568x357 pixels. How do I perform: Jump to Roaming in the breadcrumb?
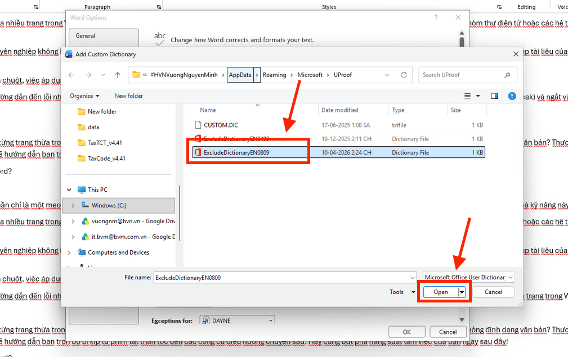[274, 75]
